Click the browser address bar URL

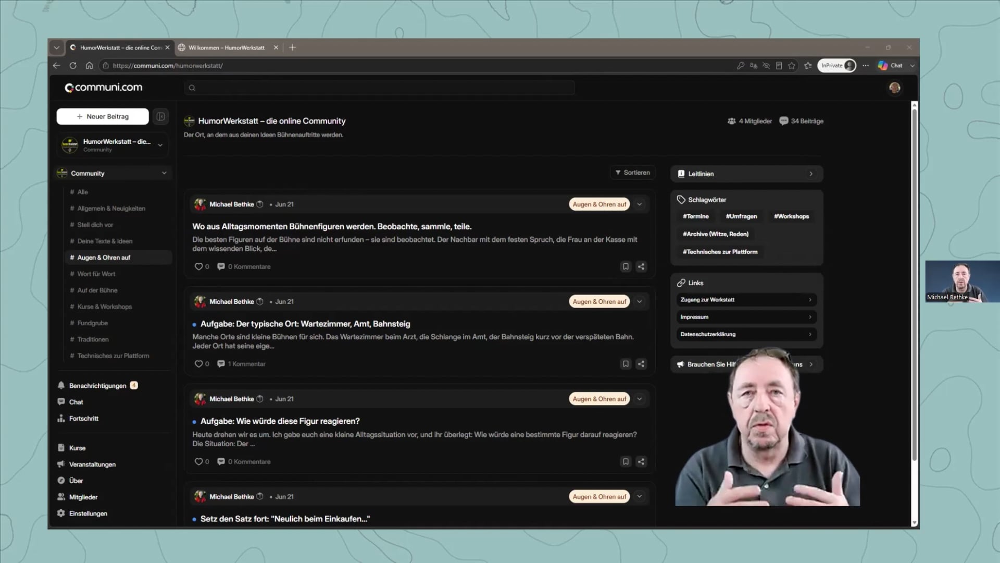point(168,66)
